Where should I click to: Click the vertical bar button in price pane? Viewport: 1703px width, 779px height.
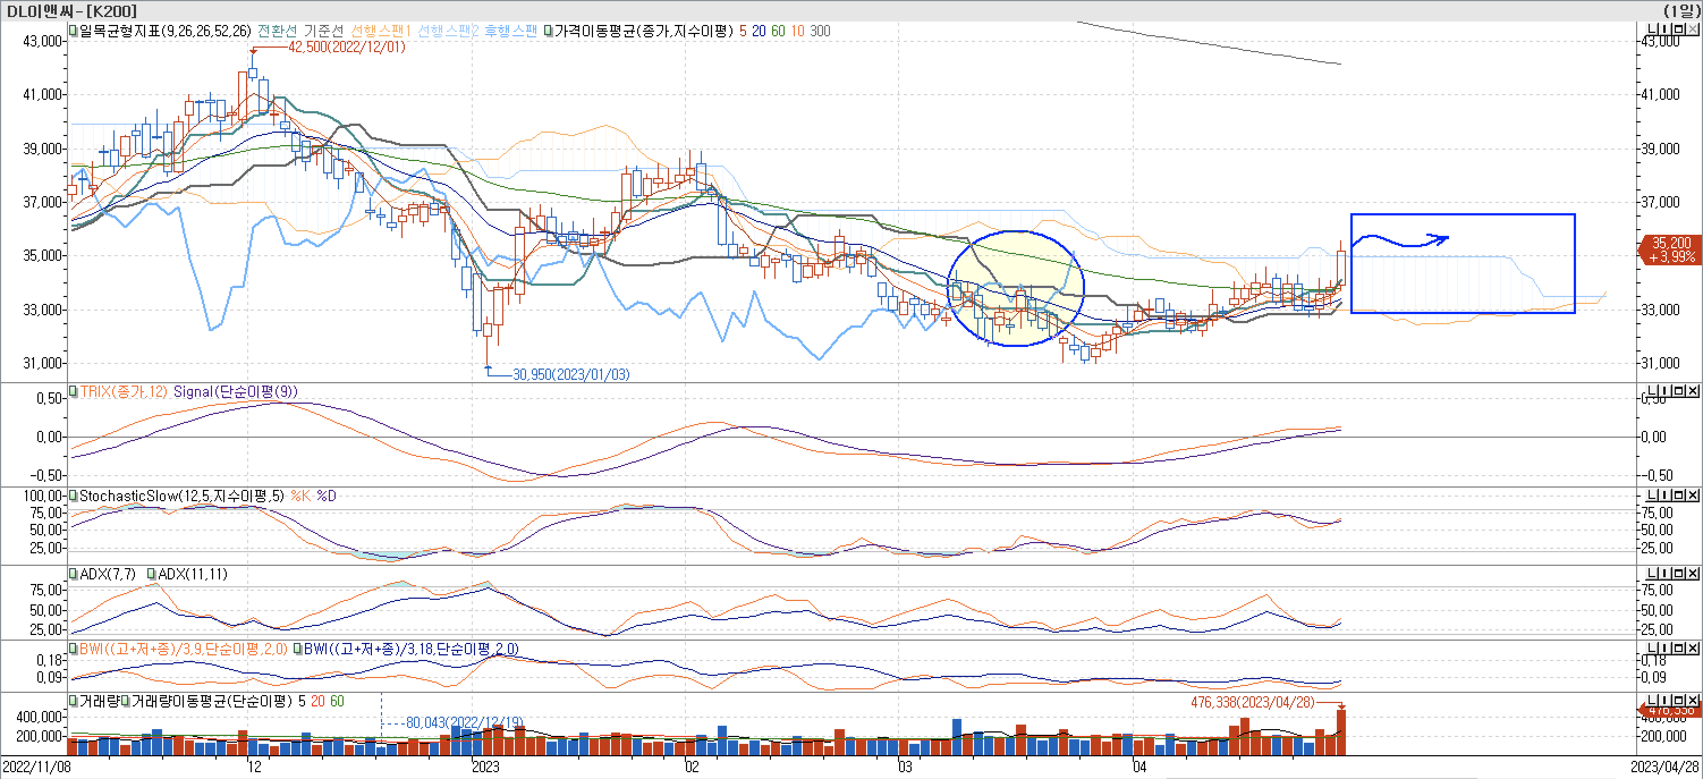point(1666,28)
